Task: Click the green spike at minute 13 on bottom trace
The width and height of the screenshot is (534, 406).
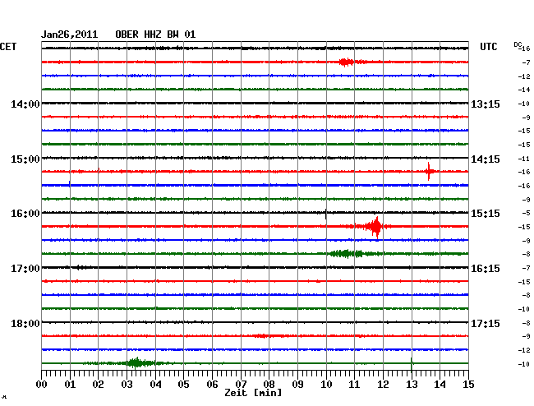Action: click(412, 365)
